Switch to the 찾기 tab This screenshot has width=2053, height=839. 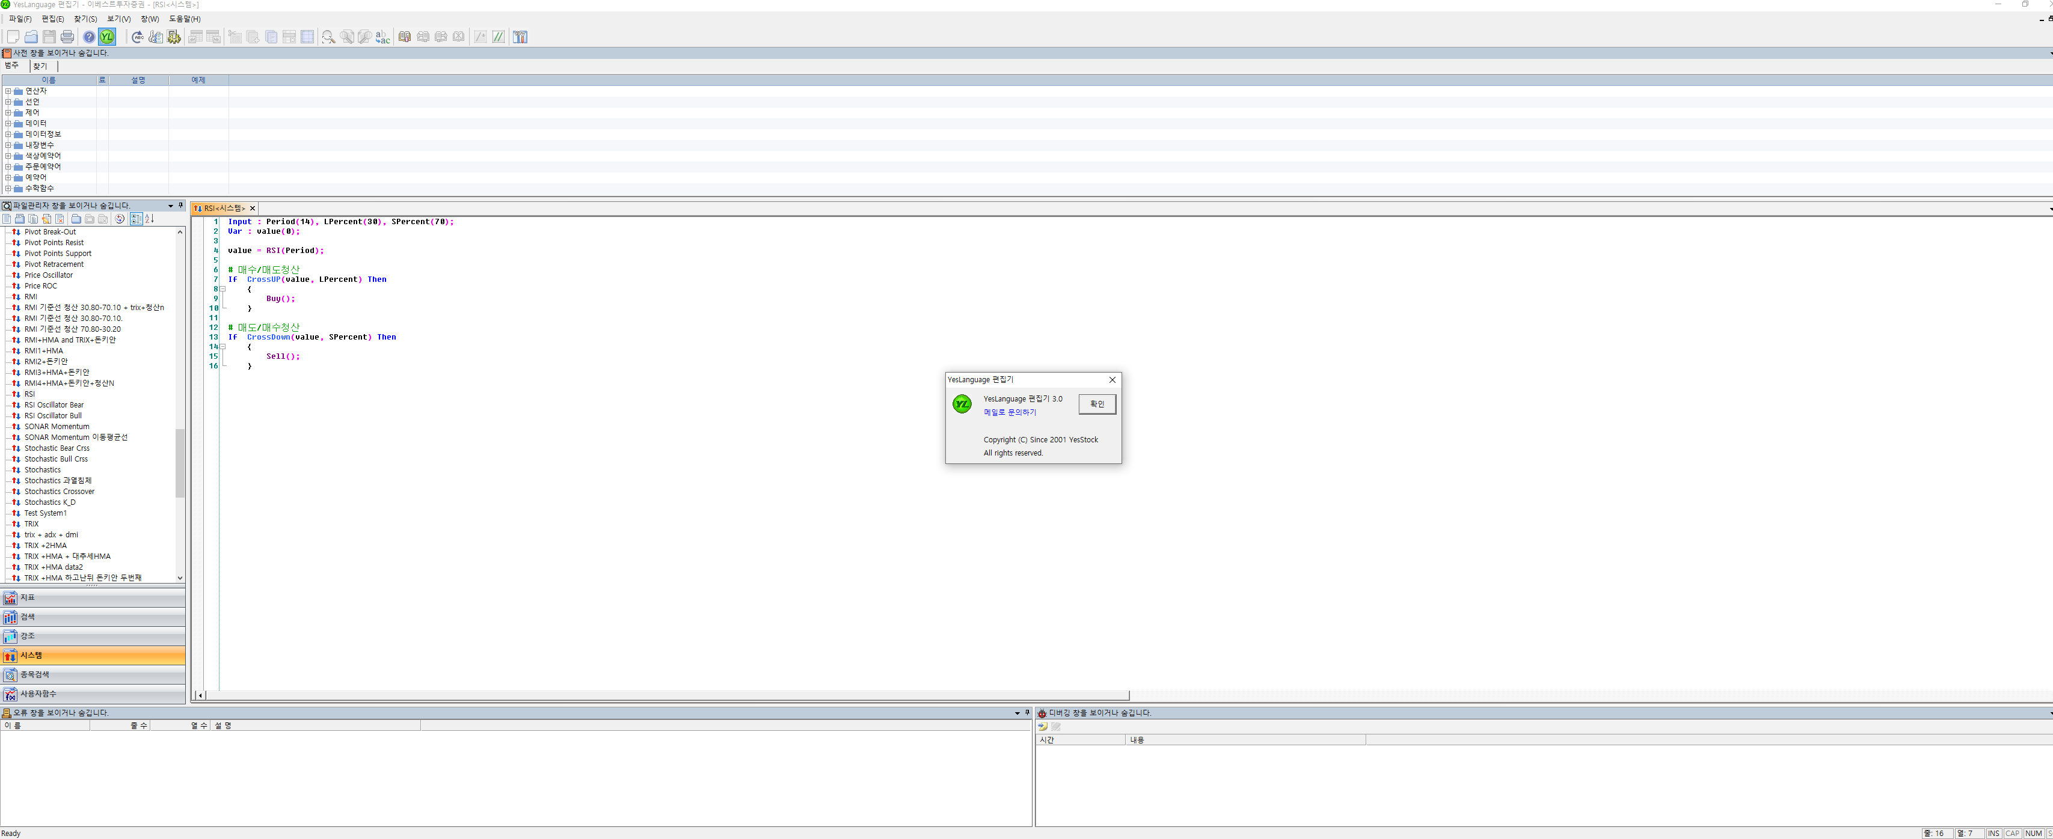point(40,66)
